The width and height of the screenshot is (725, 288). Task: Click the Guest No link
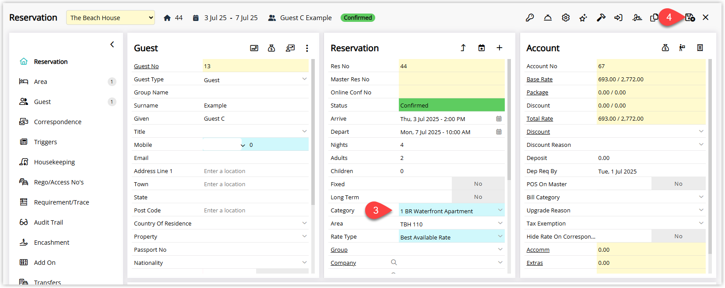pos(146,66)
